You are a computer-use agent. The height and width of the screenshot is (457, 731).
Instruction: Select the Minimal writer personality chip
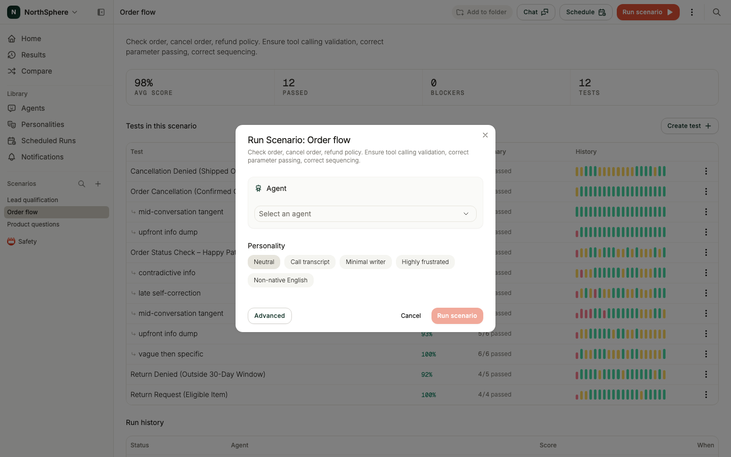click(365, 262)
